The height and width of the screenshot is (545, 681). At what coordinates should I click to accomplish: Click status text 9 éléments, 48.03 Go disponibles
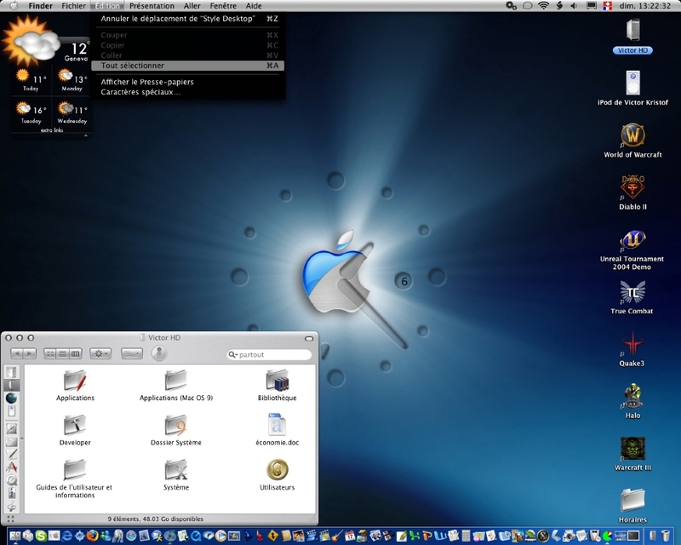click(156, 519)
